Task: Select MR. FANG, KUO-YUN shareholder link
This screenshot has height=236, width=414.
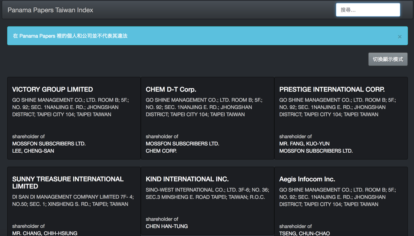Action: (304, 144)
